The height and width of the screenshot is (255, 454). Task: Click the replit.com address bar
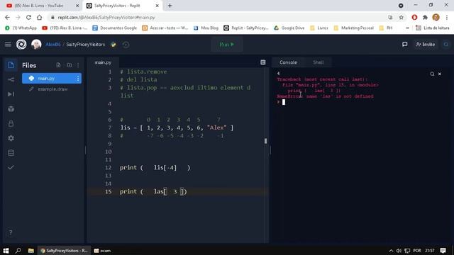tap(217, 17)
